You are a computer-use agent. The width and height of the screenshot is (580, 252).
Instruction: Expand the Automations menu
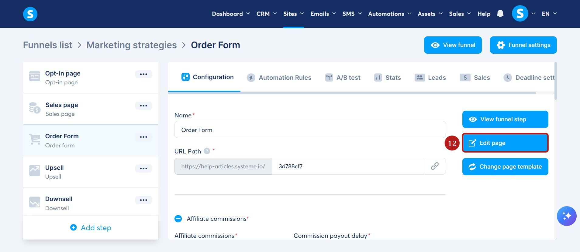pos(390,14)
